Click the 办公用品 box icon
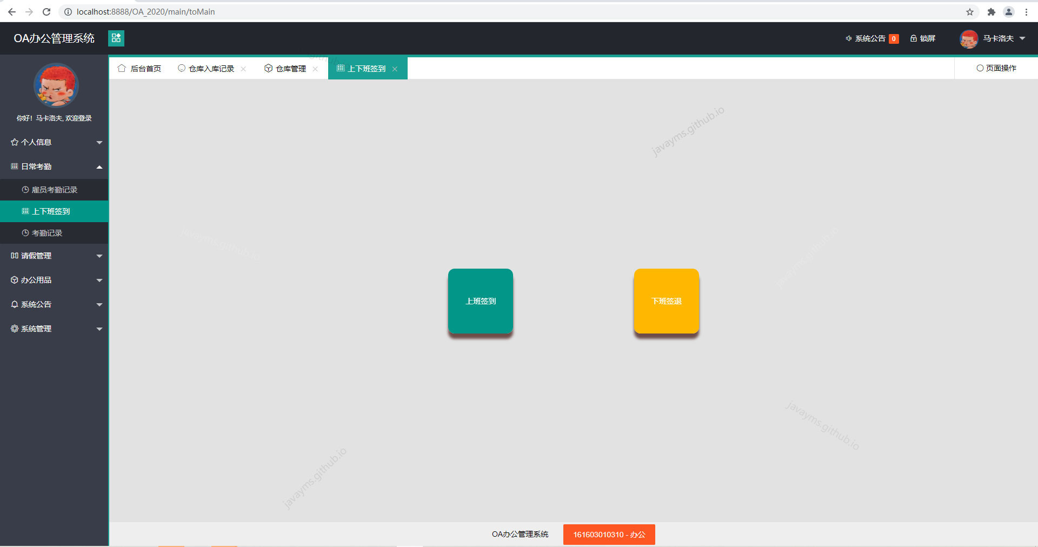The height and width of the screenshot is (547, 1038). point(14,280)
